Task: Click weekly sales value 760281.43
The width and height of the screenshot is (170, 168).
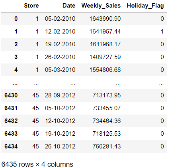Action: click(107, 146)
